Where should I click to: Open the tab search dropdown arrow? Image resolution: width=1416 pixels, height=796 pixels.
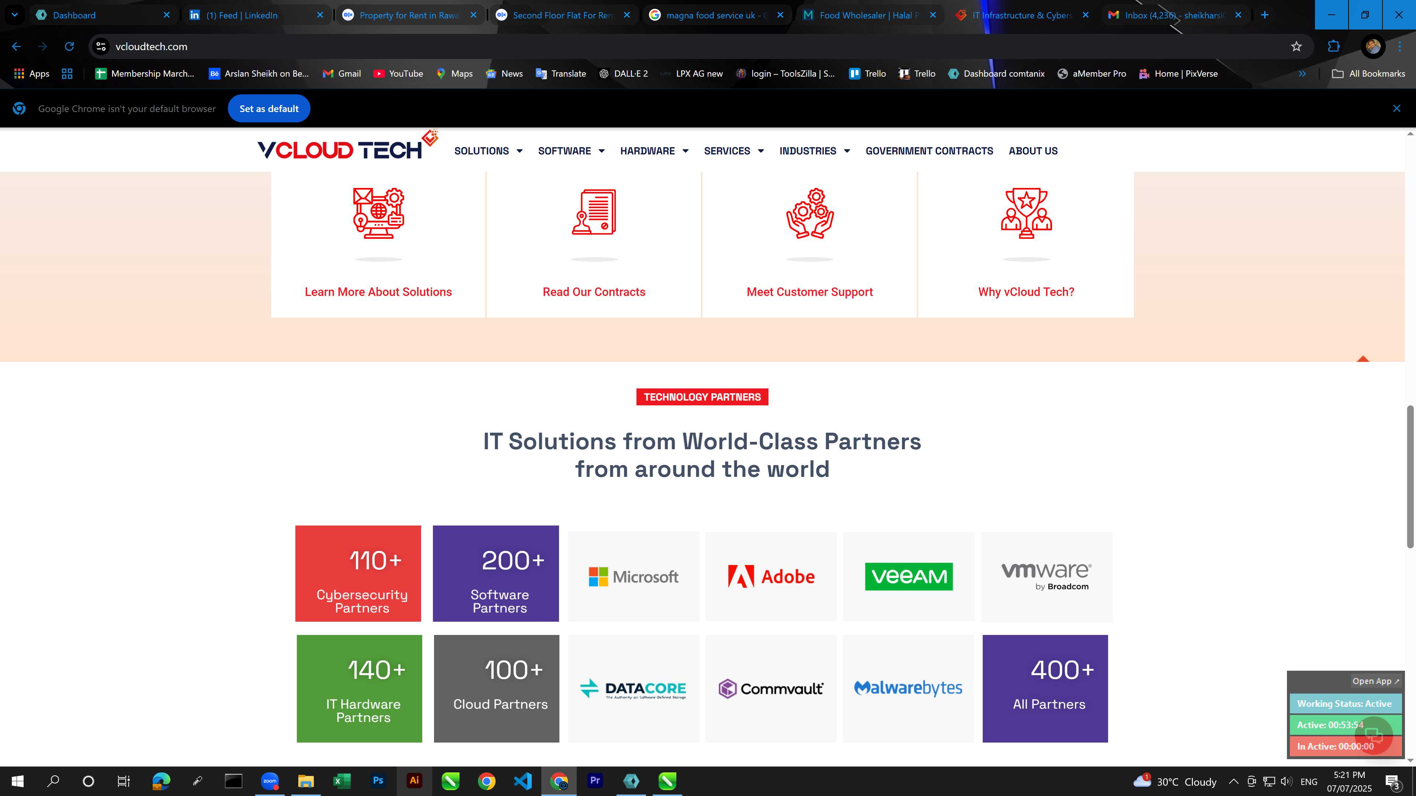(15, 15)
